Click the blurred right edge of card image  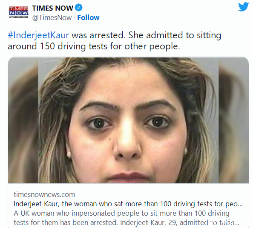click(234, 120)
